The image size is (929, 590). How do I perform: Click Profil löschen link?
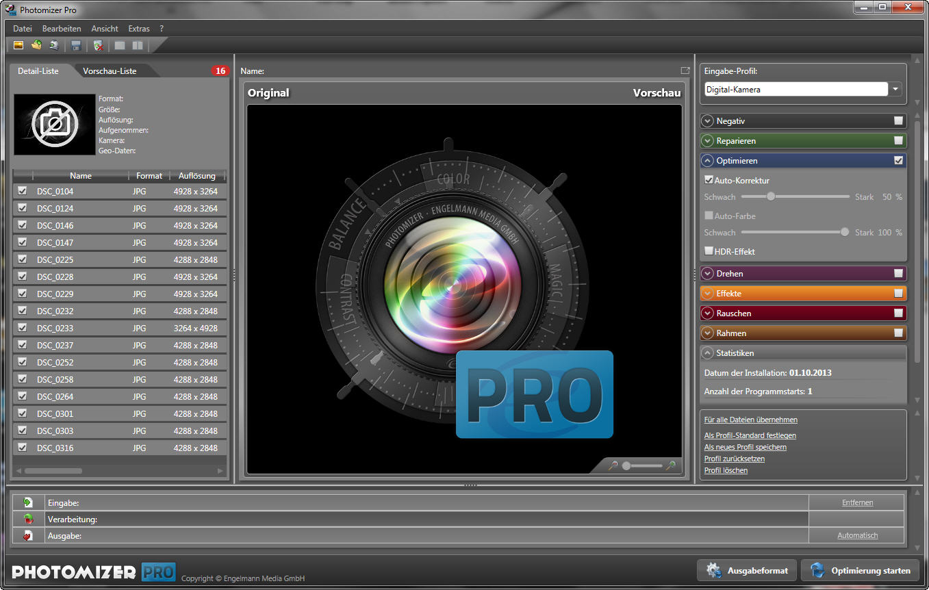click(726, 470)
